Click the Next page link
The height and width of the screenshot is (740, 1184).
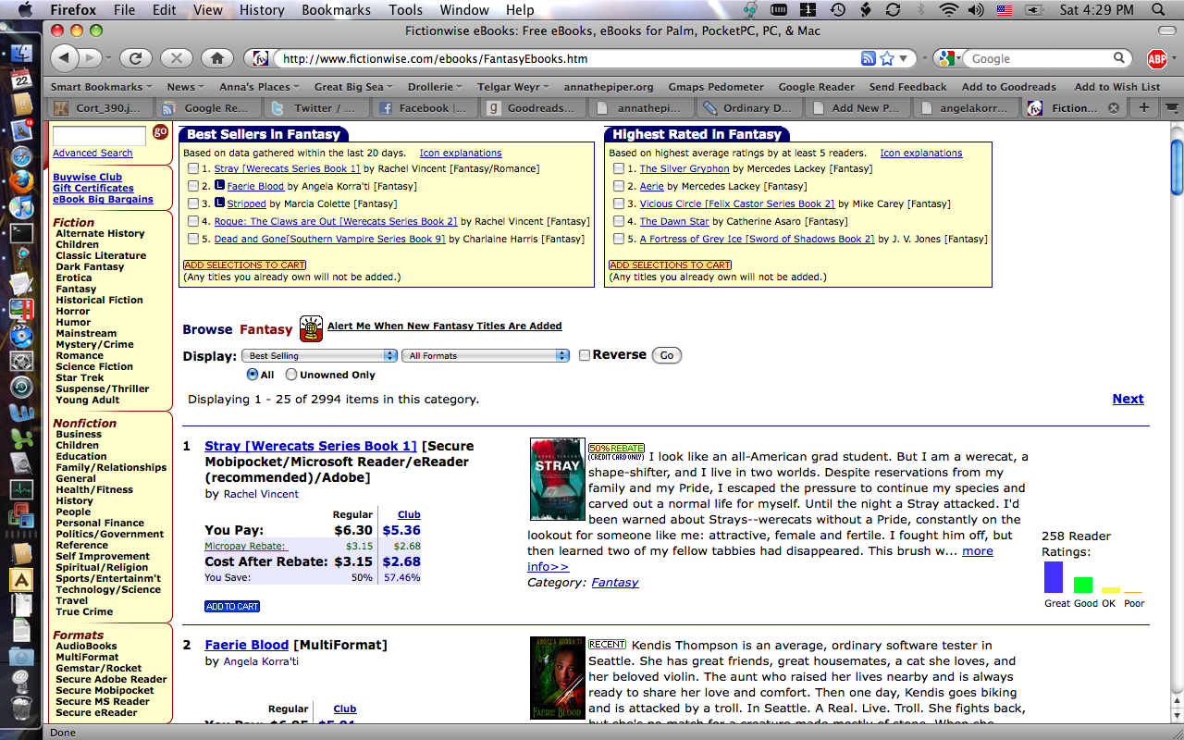[x=1128, y=399]
